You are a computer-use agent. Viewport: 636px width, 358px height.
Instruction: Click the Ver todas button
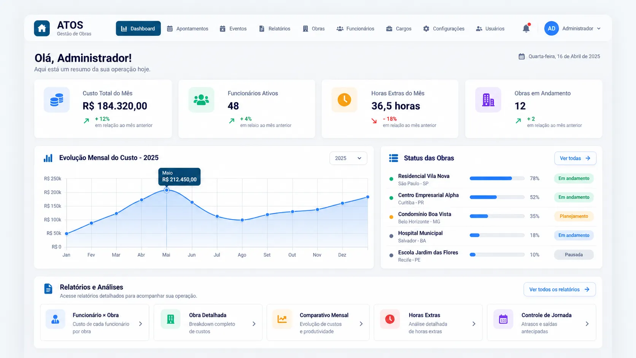point(575,158)
